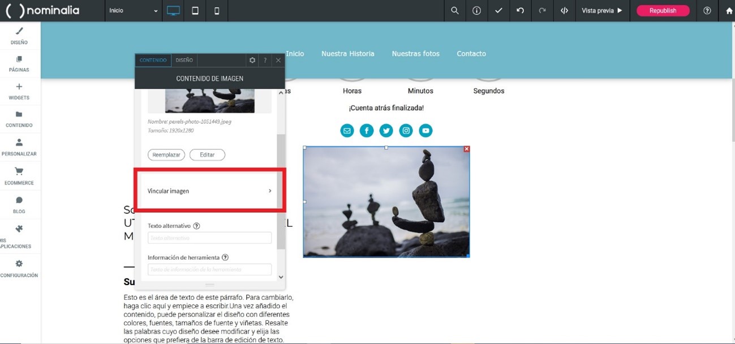The width and height of the screenshot is (735, 344).
Task: Open the Ecommerce cart in sidebar
Action: [x=19, y=176]
